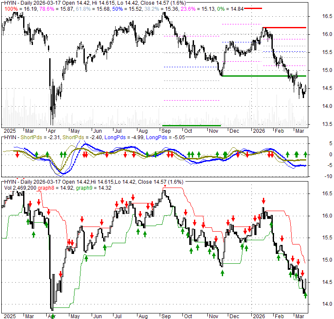Click the 2026 label on bottom chart axis
Screen dimensions: 334x319
(258, 316)
